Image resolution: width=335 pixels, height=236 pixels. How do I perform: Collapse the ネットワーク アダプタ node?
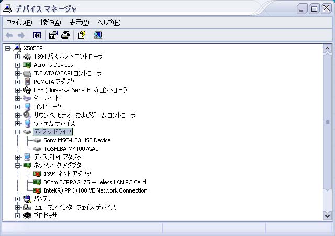[17, 165]
